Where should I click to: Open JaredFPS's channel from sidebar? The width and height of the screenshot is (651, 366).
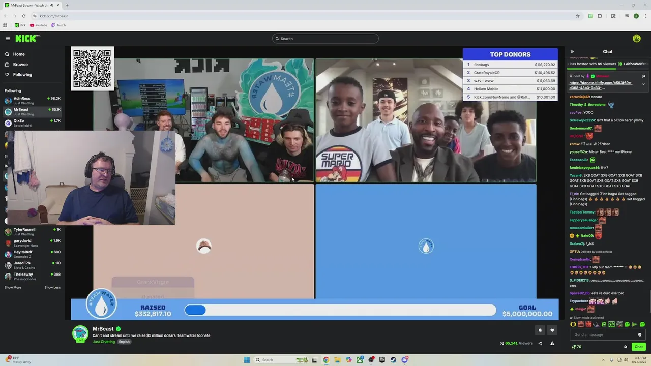pos(33,265)
